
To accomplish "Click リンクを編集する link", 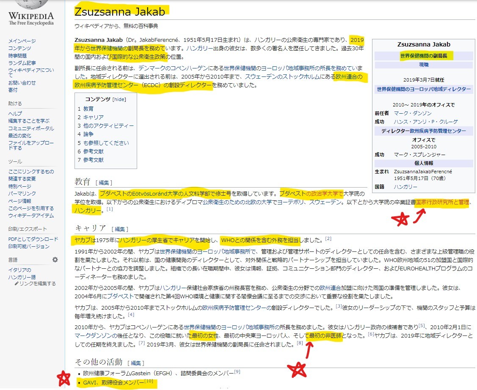I will [x=38, y=284].
